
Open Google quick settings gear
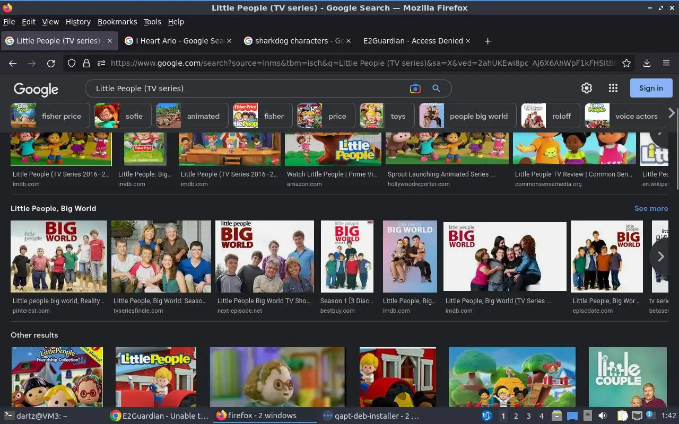coord(587,89)
